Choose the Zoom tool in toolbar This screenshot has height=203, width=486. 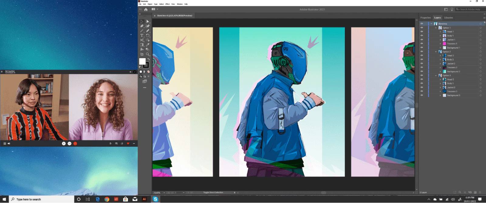148,54
